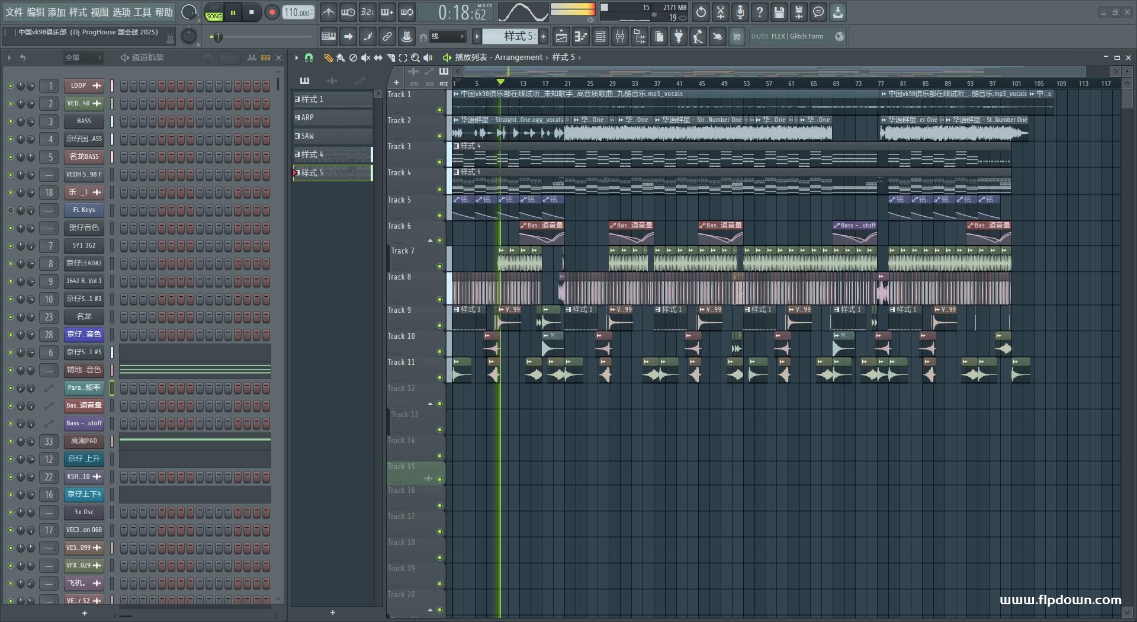Collapse the Track 12 group arrow
Viewport: 1137px width, 622px height.
(431, 403)
